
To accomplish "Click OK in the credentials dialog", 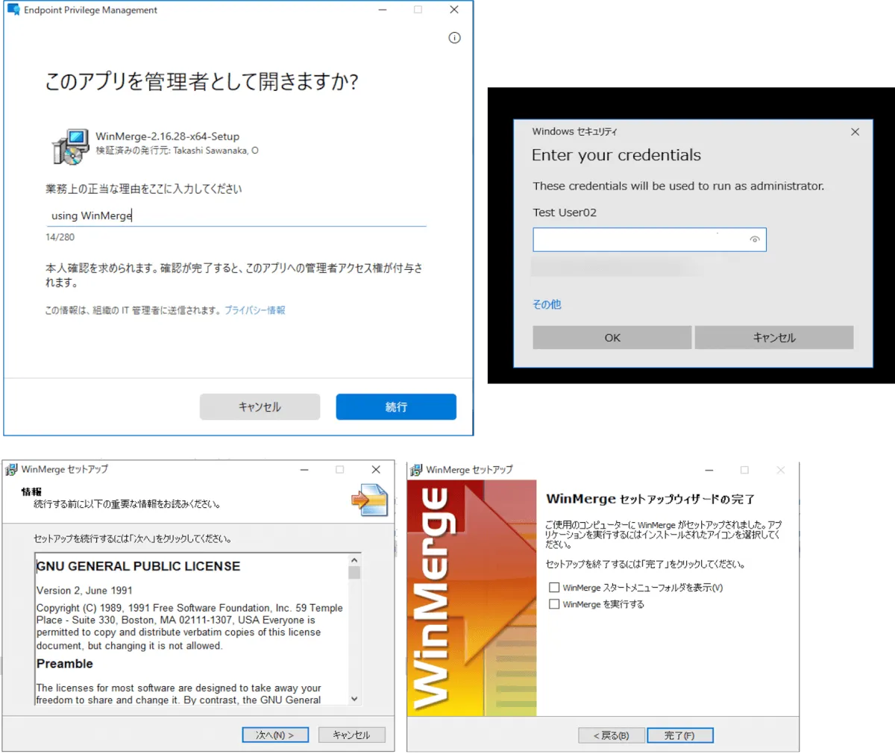I will 612,338.
